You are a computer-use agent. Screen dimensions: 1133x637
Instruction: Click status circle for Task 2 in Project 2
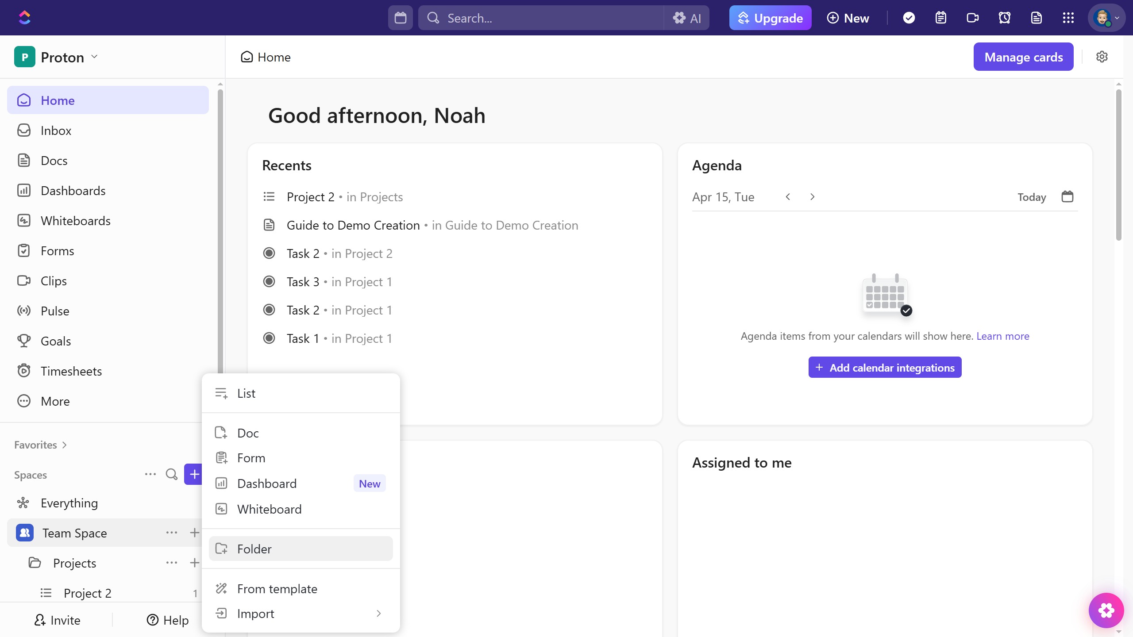tap(269, 253)
